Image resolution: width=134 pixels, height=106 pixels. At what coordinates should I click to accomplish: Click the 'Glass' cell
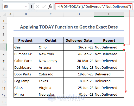pos(26,88)
